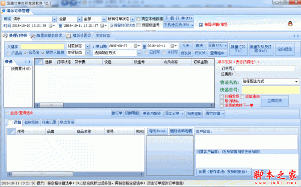Expand 清空数据 dropdown arrow

[x=223, y=114]
